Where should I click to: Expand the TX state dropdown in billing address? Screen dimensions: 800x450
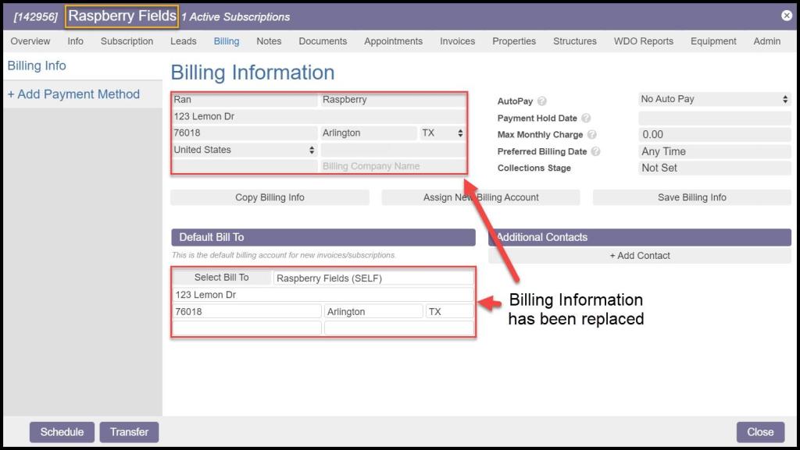pyautogui.click(x=442, y=133)
